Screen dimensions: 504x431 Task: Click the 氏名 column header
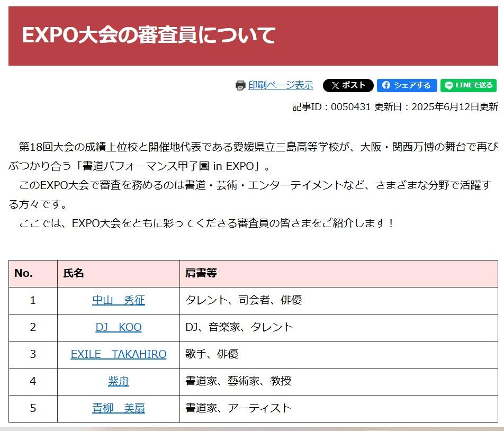[118, 274]
